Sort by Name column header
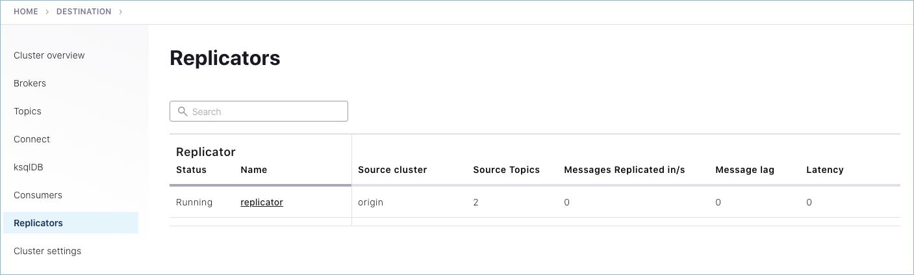The image size is (914, 275). (253, 170)
